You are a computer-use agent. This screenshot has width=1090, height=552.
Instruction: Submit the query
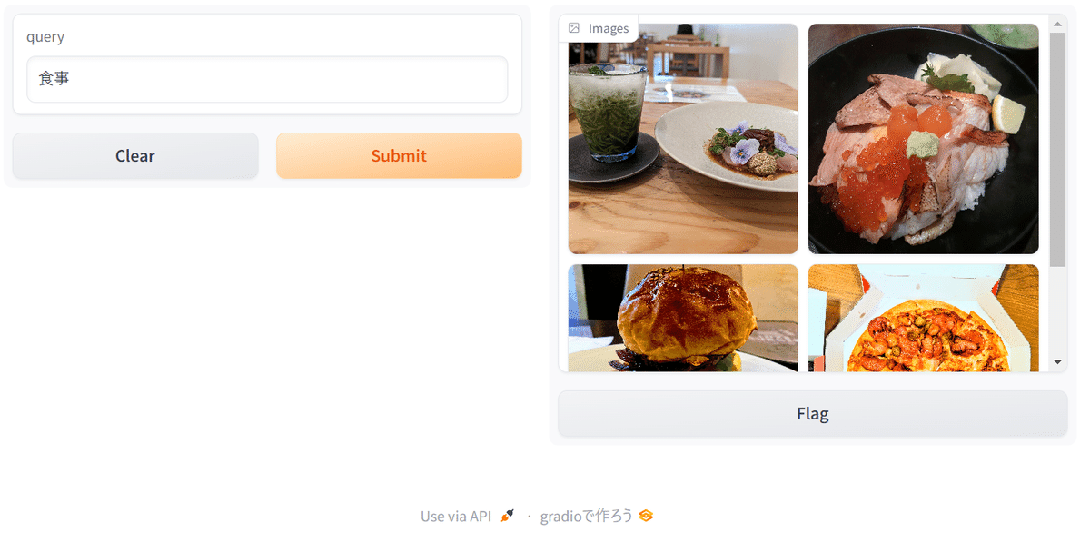coord(399,155)
